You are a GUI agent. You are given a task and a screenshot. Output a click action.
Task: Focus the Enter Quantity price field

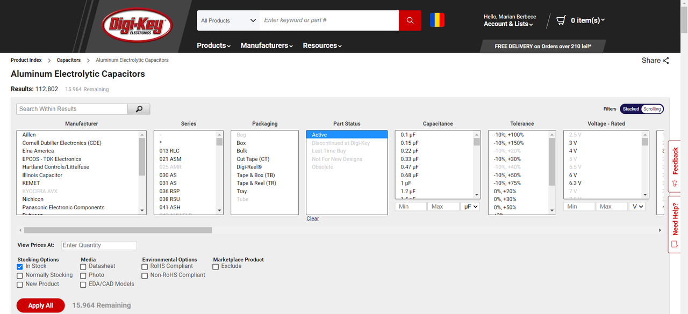tap(99, 245)
